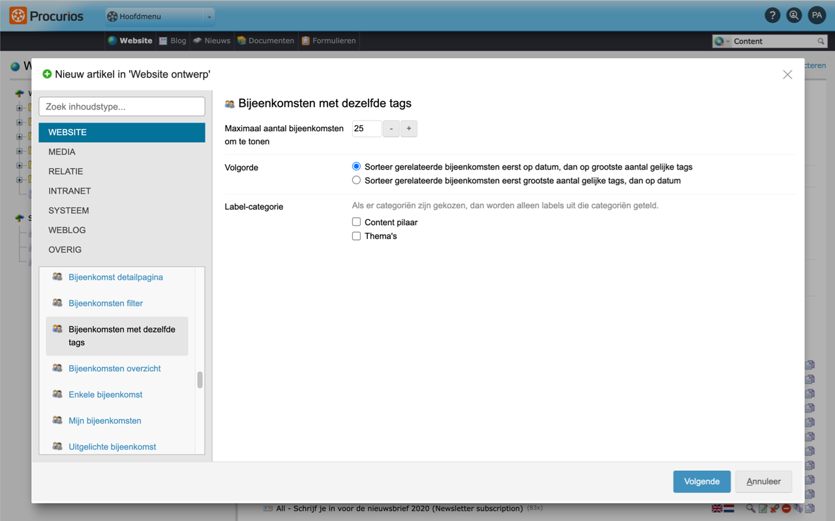835x521 pixels.
Task: Open the Formulieren tab
Action: 328,40
